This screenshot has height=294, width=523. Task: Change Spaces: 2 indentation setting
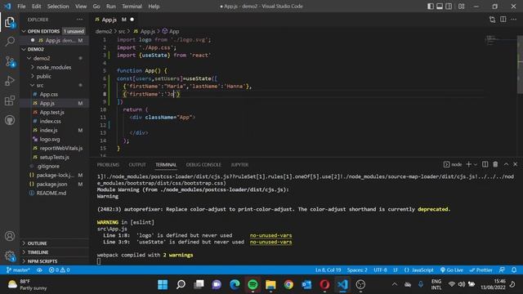(x=357, y=270)
